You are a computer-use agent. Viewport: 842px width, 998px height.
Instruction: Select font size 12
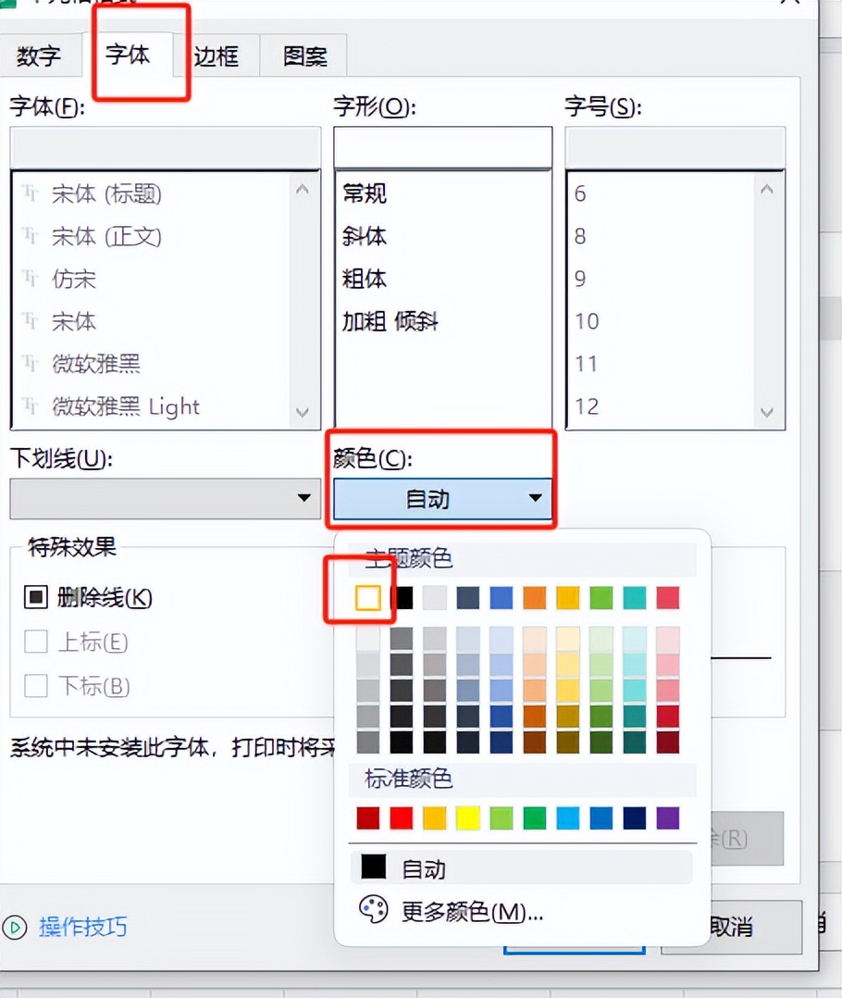[x=587, y=406]
